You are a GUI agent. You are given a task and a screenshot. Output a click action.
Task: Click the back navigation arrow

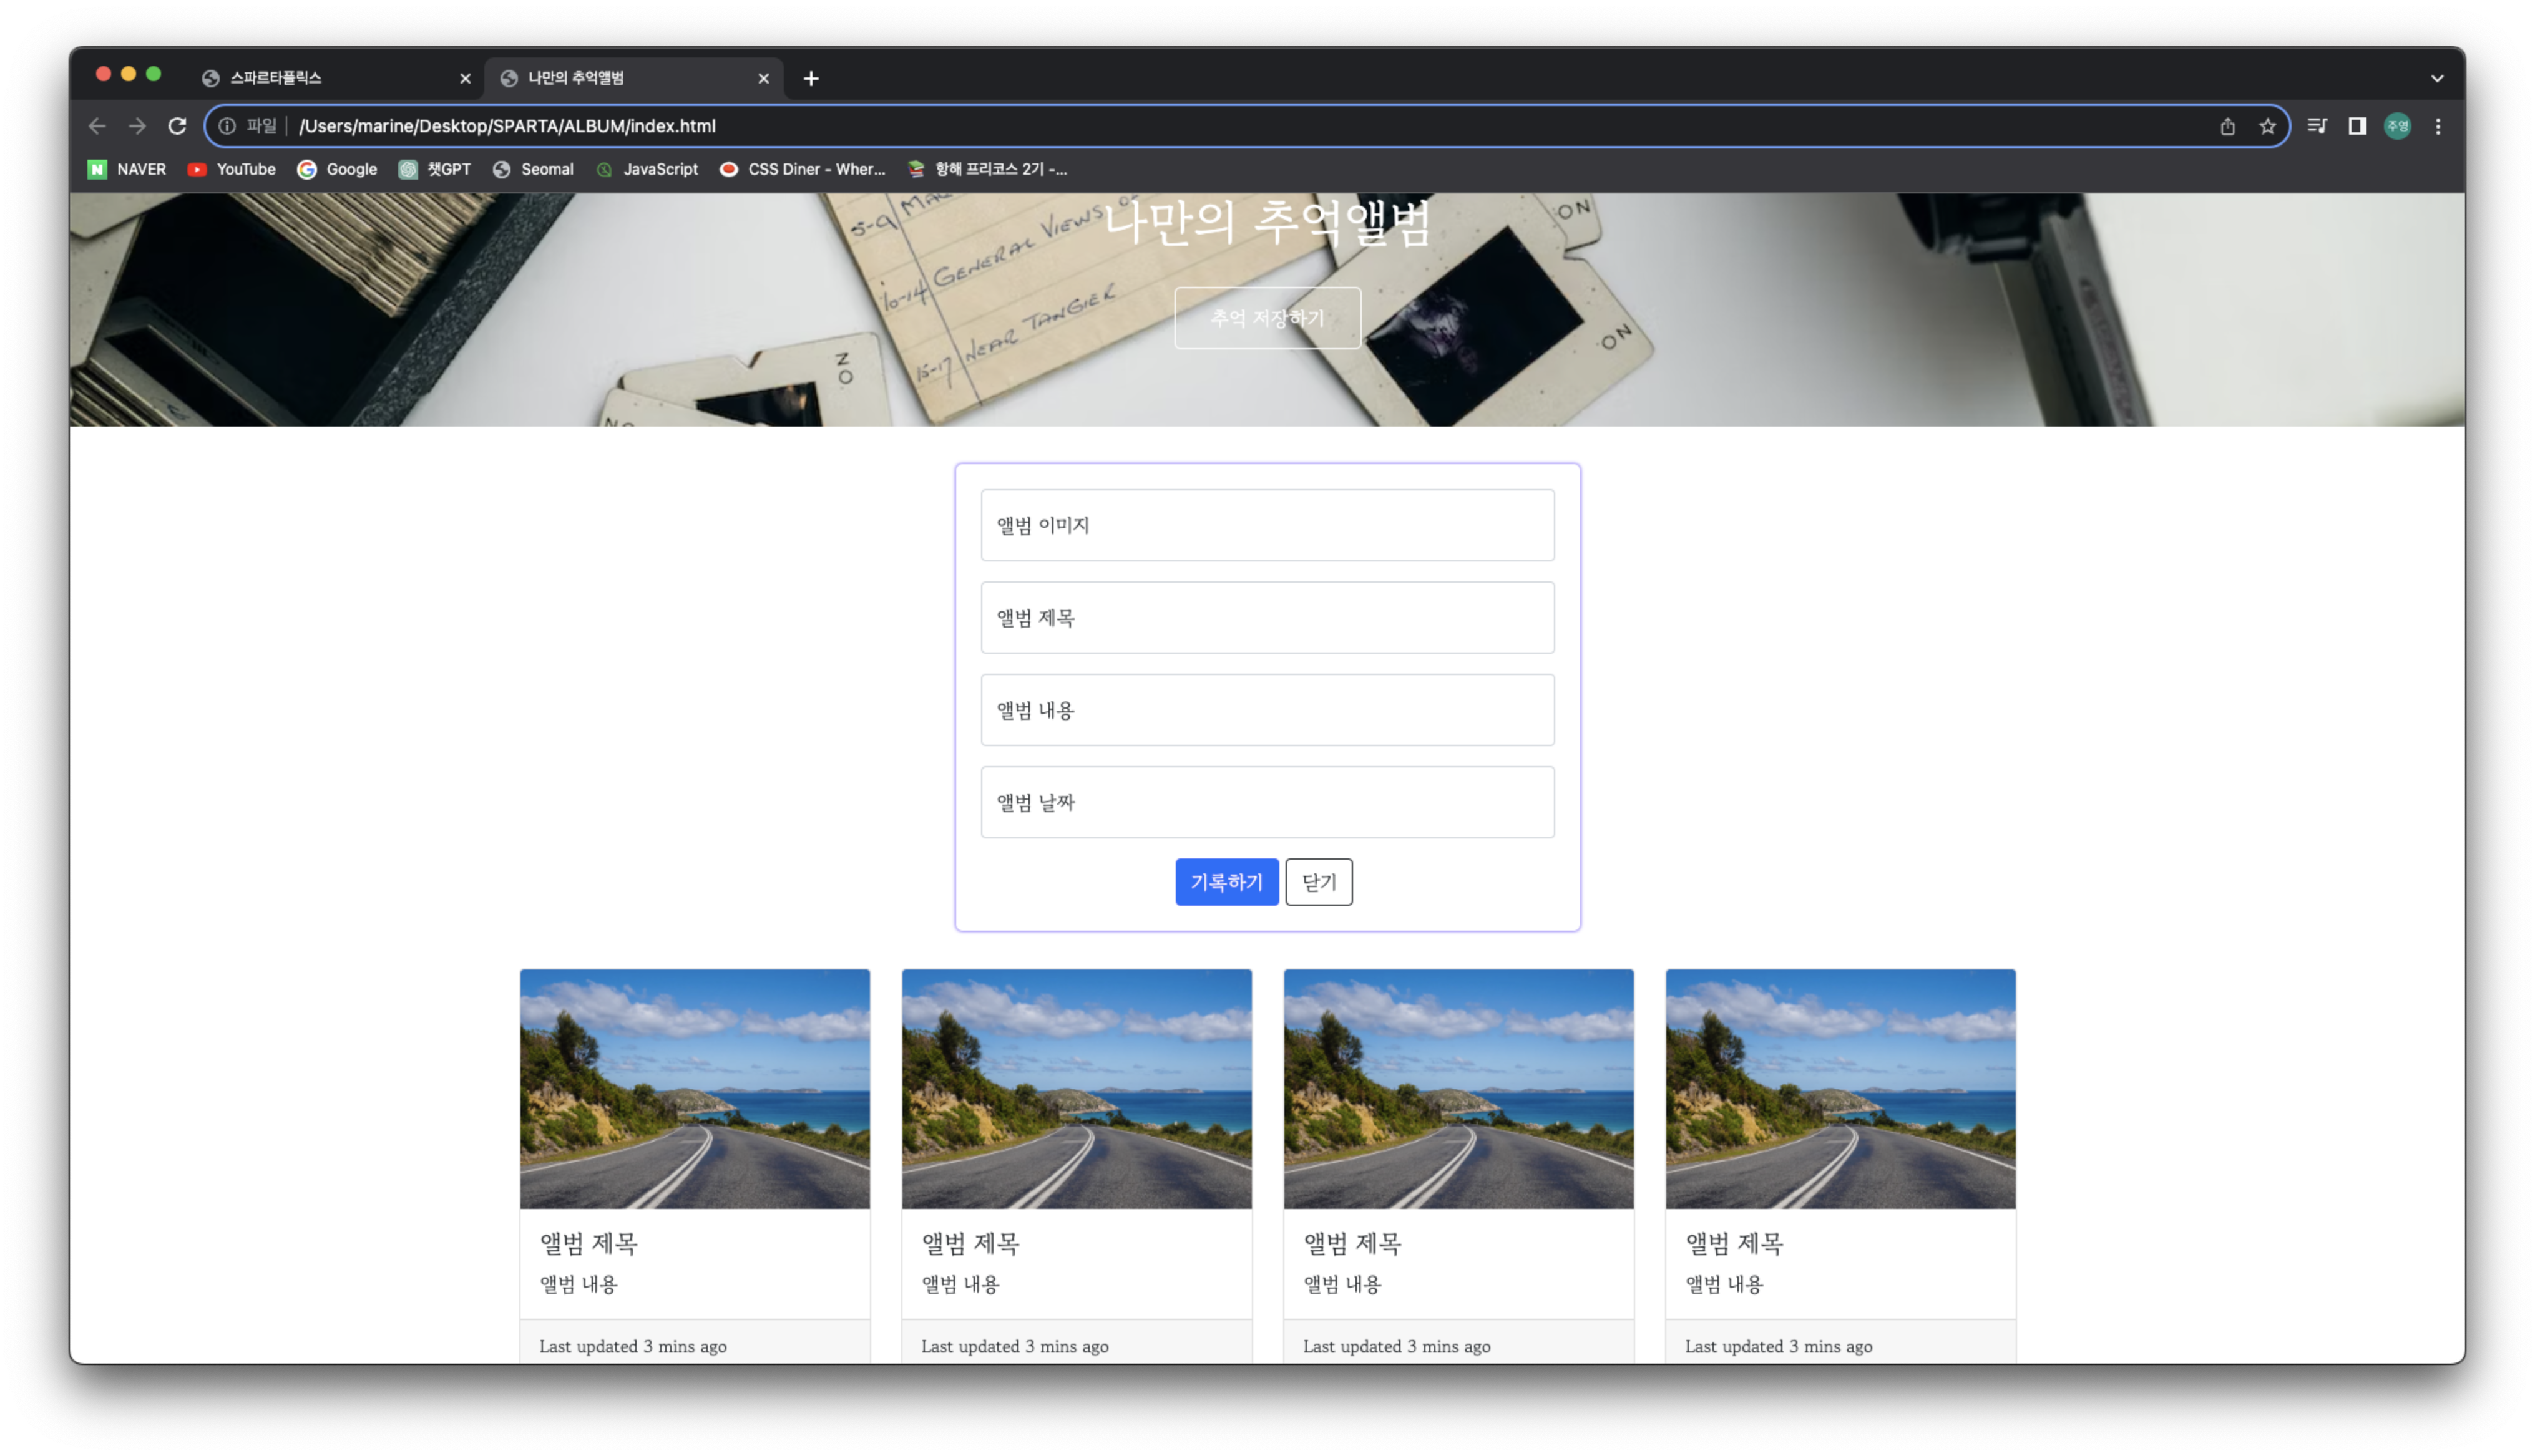point(97,126)
